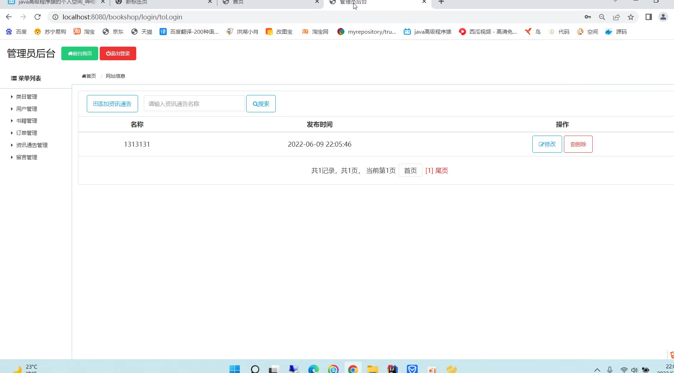
Task: Bookmark this page with the star icon
Action: coord(631,17)
